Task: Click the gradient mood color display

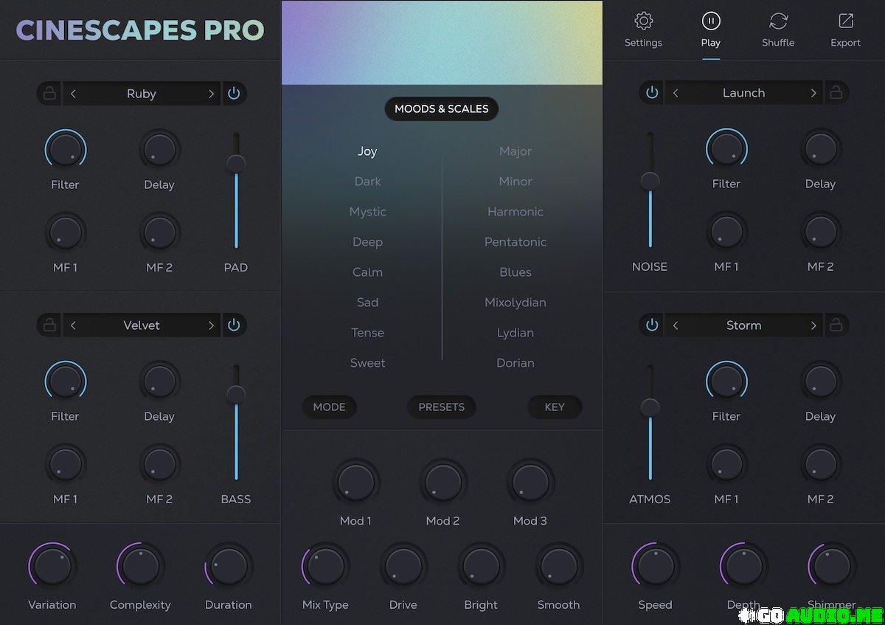Action: click(442, 42)
